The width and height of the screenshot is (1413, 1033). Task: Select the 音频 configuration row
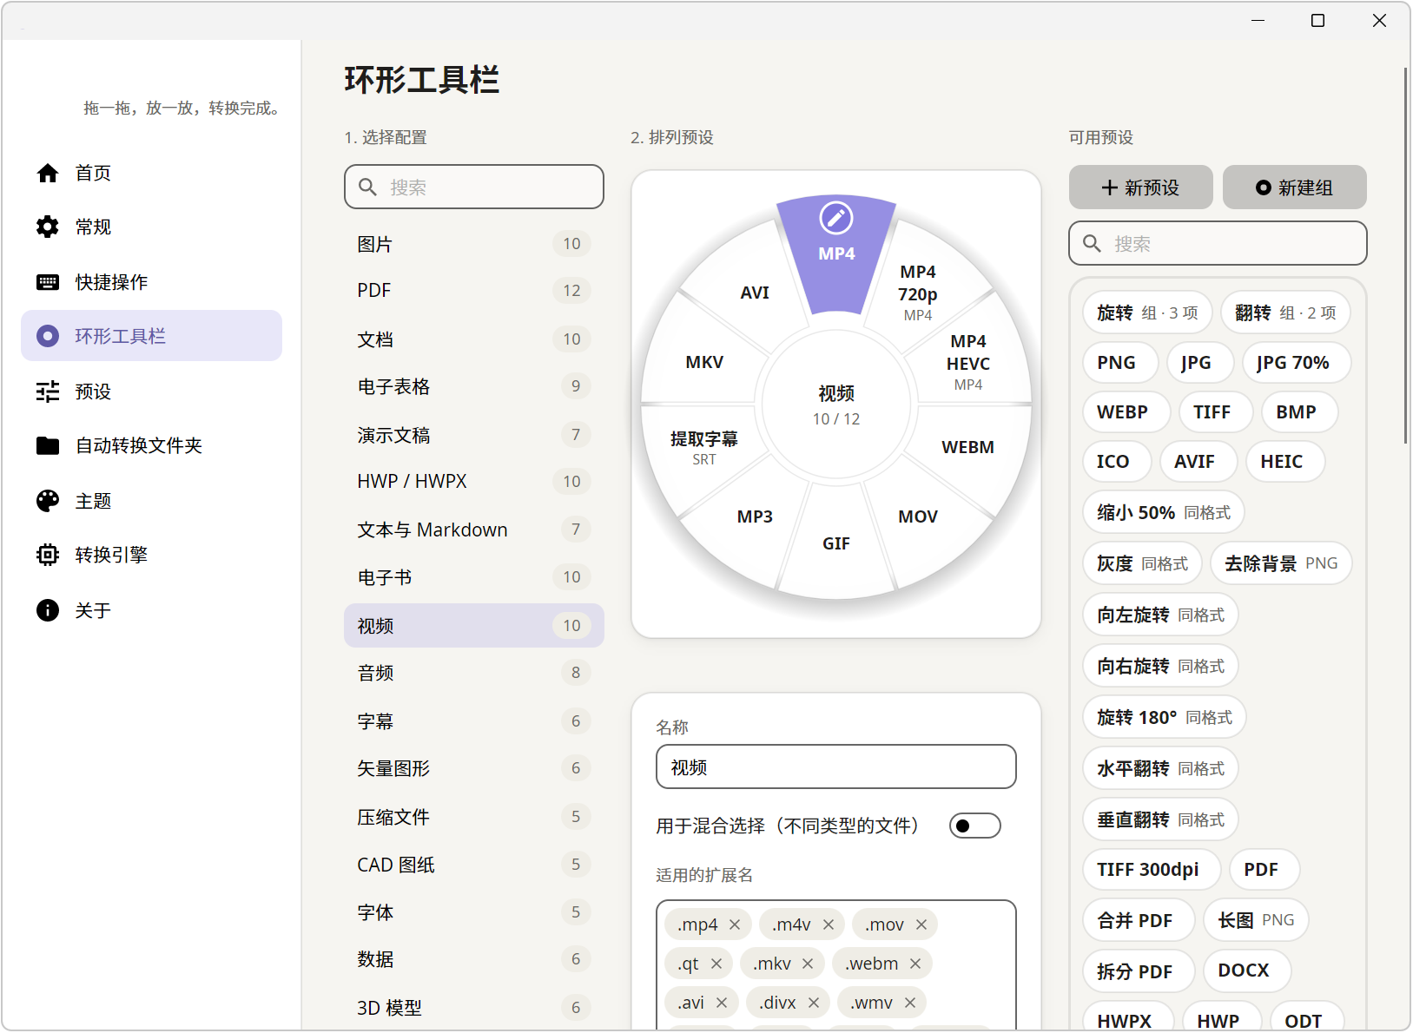click(474, 673)
